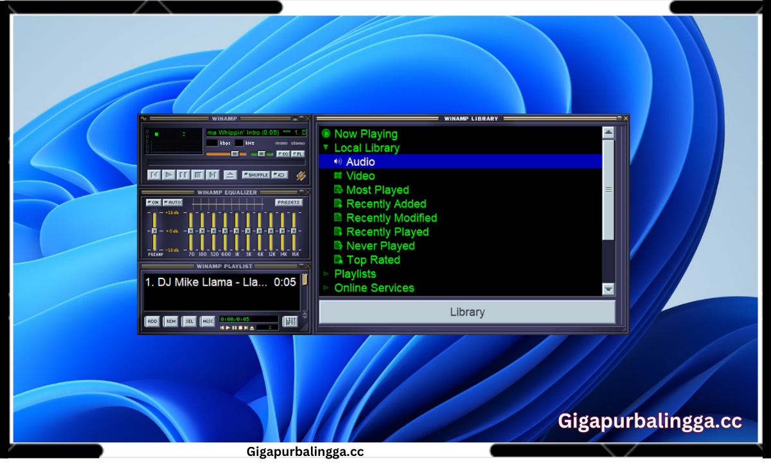Toggle the PL playlist window button
This screenshot has width=771, height=463.
[298, 154]
